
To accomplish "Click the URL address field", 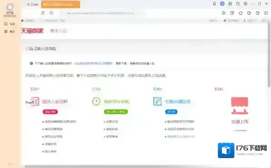I will 103,13.
